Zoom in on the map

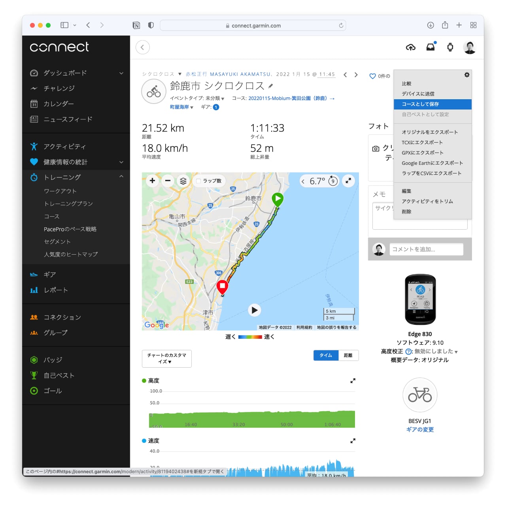pyautogui.click(x=152, y=181)
